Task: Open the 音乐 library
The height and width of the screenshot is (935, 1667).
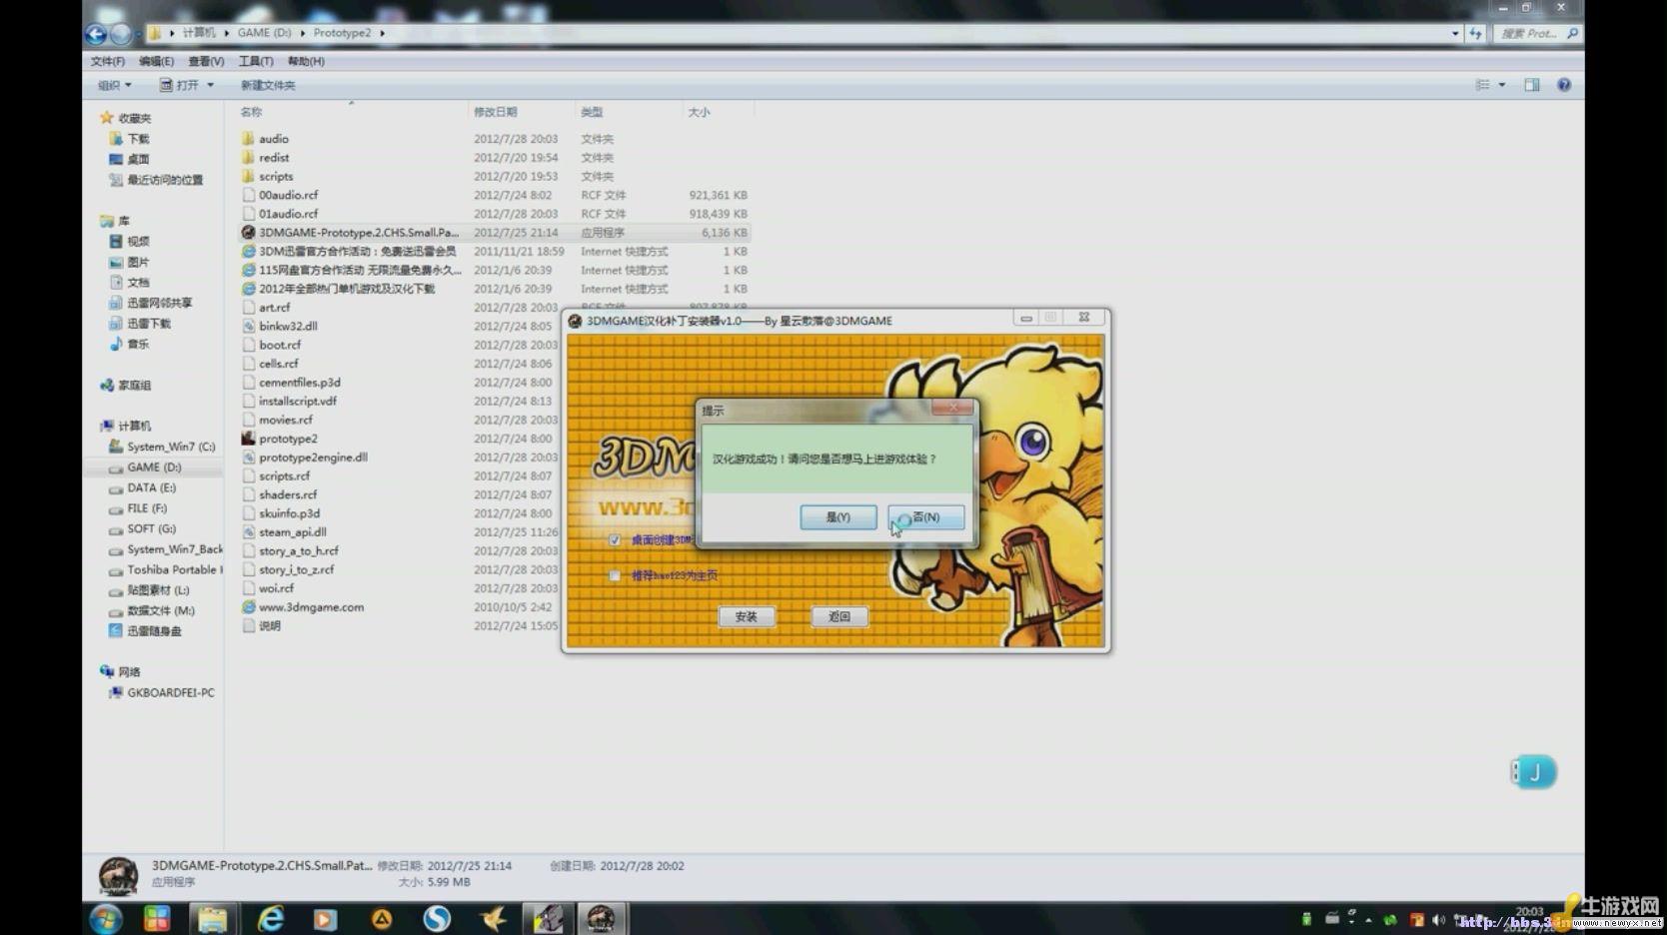Action: coord(138,344)
